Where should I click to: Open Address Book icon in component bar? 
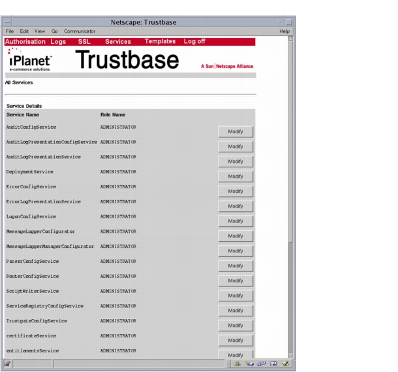click(273, 364)
